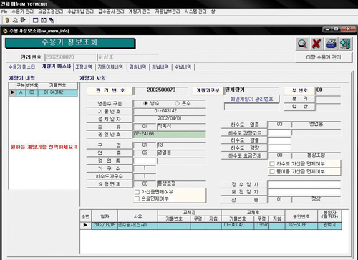Click the 폐전일자 input field
The height and width of the screenshot is (260, 358).
pyautogui.click(x=304, y=192)
